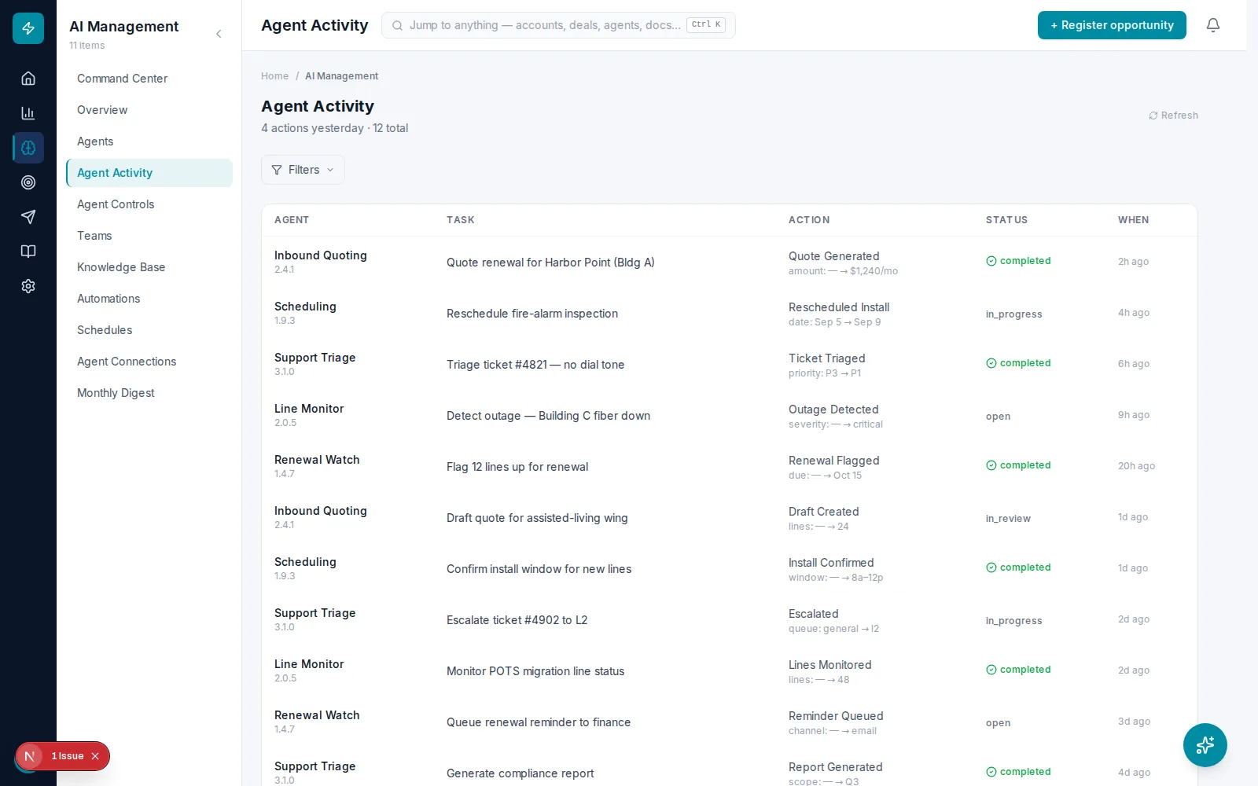Open the bar chart analytics icon
The height and width of the screenshot is (786, 1258).
coord(28,113)
